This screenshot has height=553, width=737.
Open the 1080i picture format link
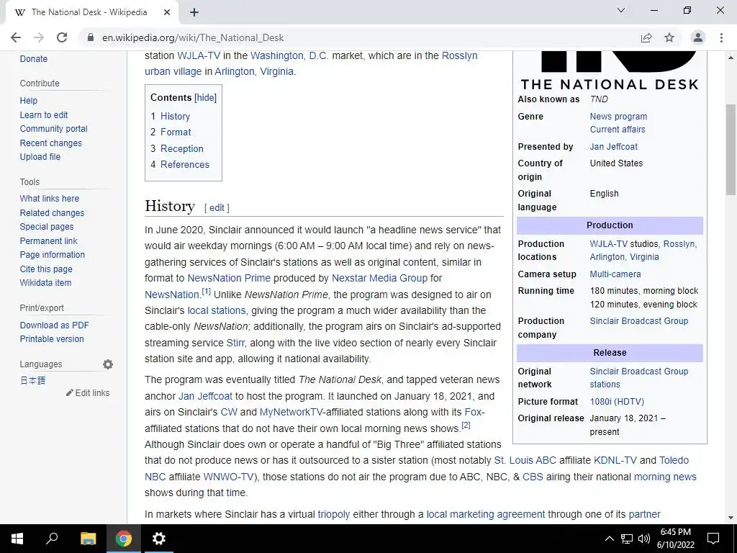click(617, 402)
